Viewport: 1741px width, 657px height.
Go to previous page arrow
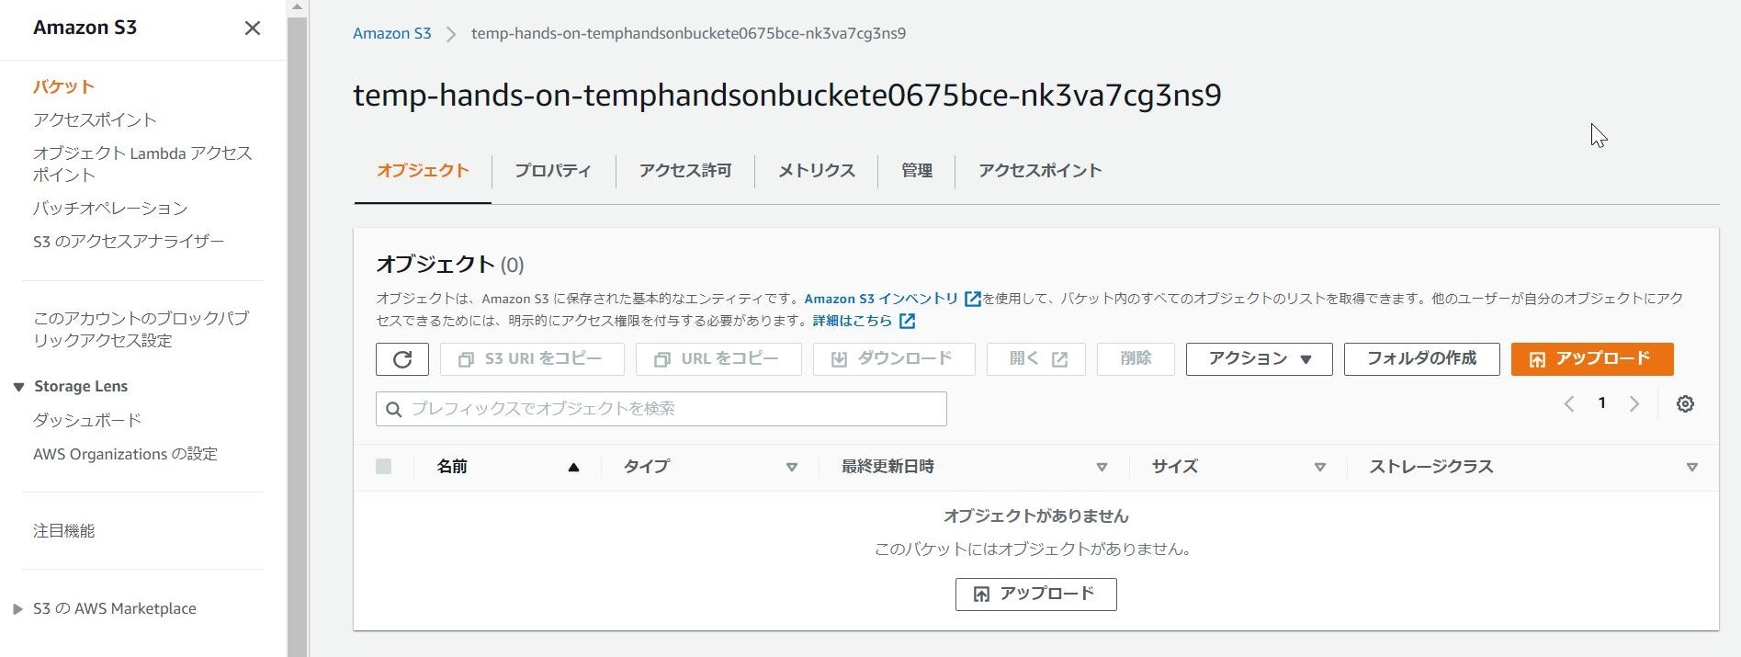(1569, 404)
